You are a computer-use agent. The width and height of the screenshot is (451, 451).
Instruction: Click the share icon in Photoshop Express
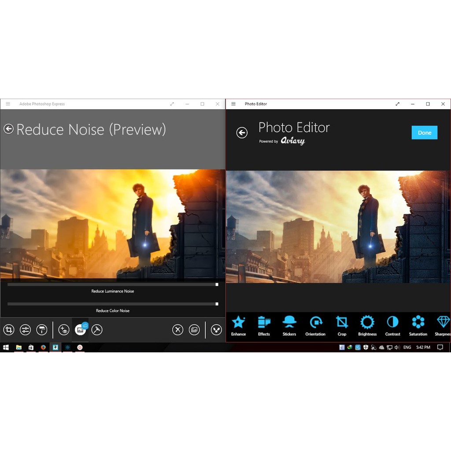coord(216,329)
